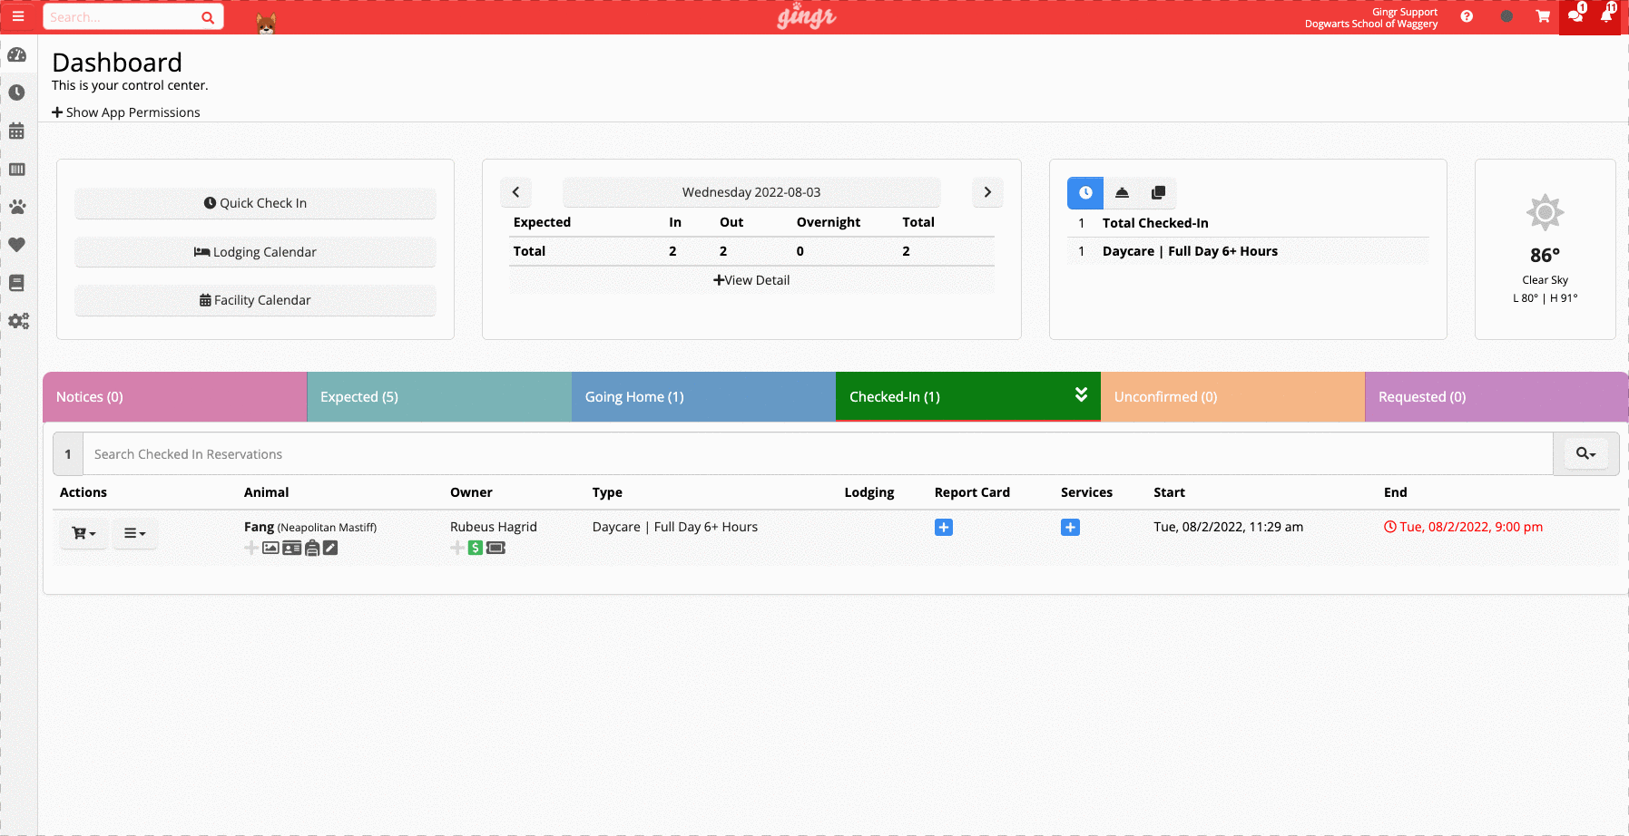
Task: Click the search magnifier in the top search box
Action: pos(208,17)
